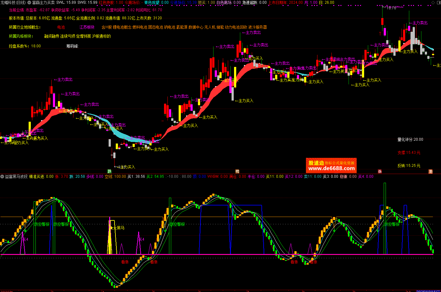Image resolution: width=441 pixels, height=292 pixels.
Task: Click the 融资融券 style sector tag
Action: pyautogui.click(x=52, y=36)
